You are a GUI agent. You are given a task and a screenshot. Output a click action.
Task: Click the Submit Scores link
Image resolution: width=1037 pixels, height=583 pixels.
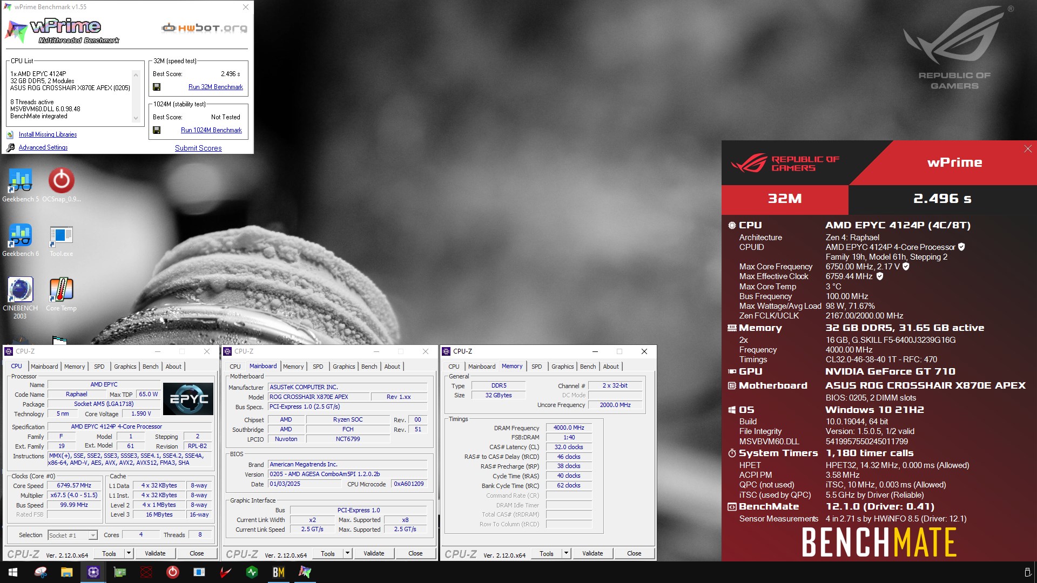tap(198, 148)
